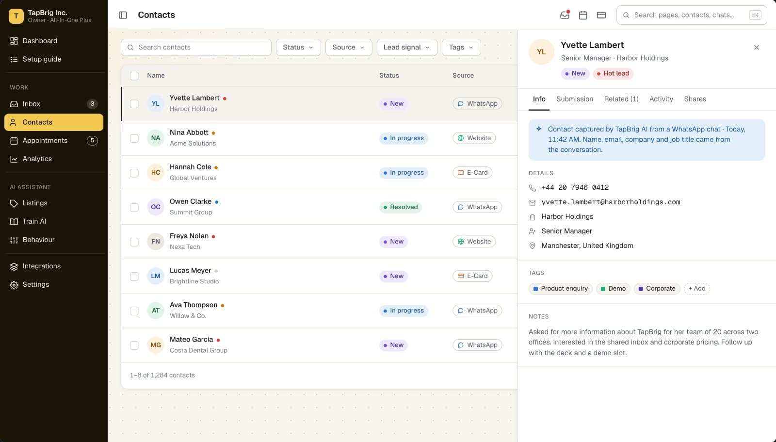Toggle the sidebar panel icon beside Contacts
The height and width of the screenshot is (442, 776).
pyautogui.click(x=123, y=15)
